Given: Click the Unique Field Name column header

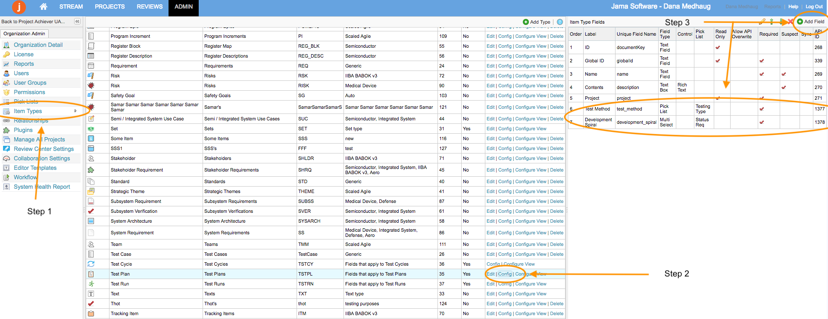Looking at the screenshot, I should pyautogui.click(x=636, y=34).
